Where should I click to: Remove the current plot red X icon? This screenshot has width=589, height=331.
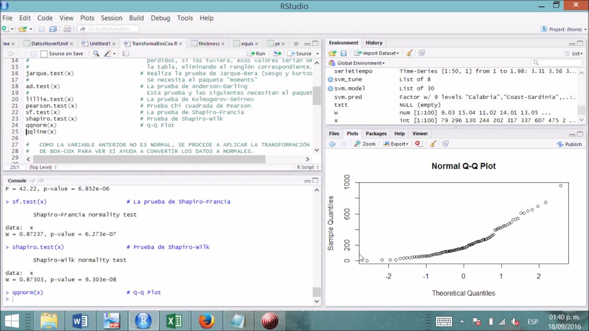click(x=418, y=144)
